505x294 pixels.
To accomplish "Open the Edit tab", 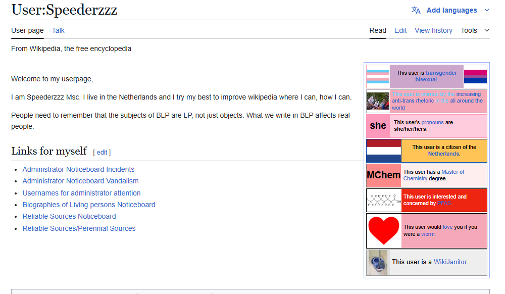I will point(400,30).
